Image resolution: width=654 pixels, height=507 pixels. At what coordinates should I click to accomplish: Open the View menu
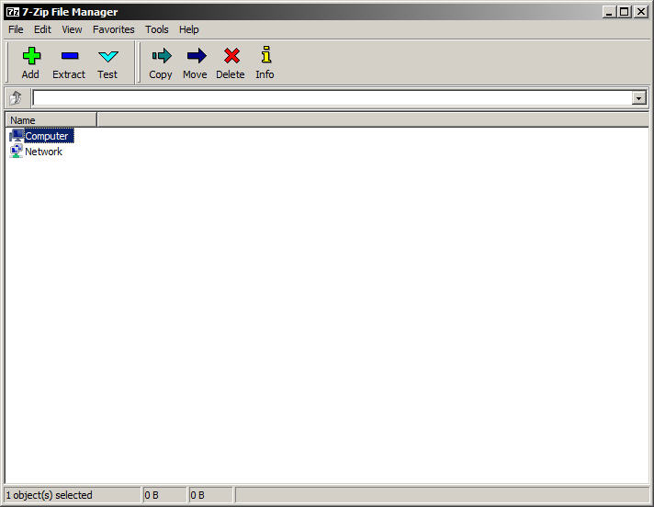72,29
